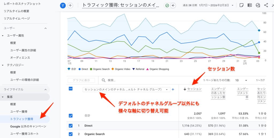Uncheck the Organic Search row checkbox
This screenshot has height=138, width=274.
71,134
